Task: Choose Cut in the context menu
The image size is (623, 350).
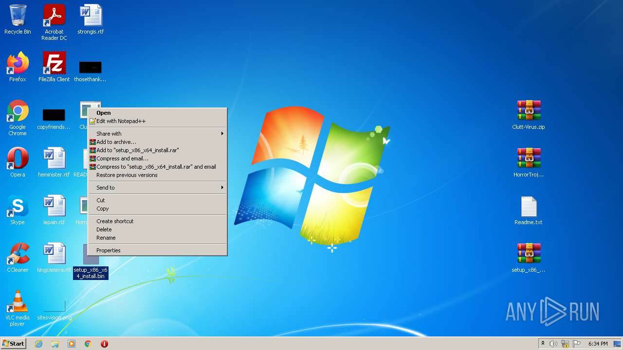Action: pos(157,200)
